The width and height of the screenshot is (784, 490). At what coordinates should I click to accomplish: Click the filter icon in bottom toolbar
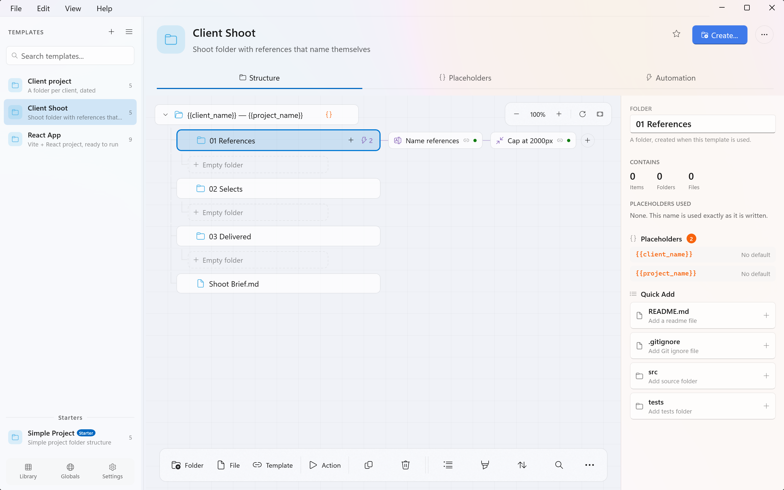[485, 465]
